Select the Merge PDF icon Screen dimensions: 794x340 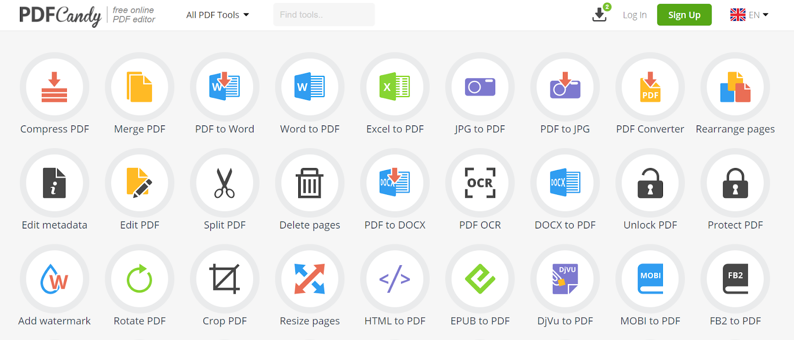pyautogui.click(x=139, y=87)
